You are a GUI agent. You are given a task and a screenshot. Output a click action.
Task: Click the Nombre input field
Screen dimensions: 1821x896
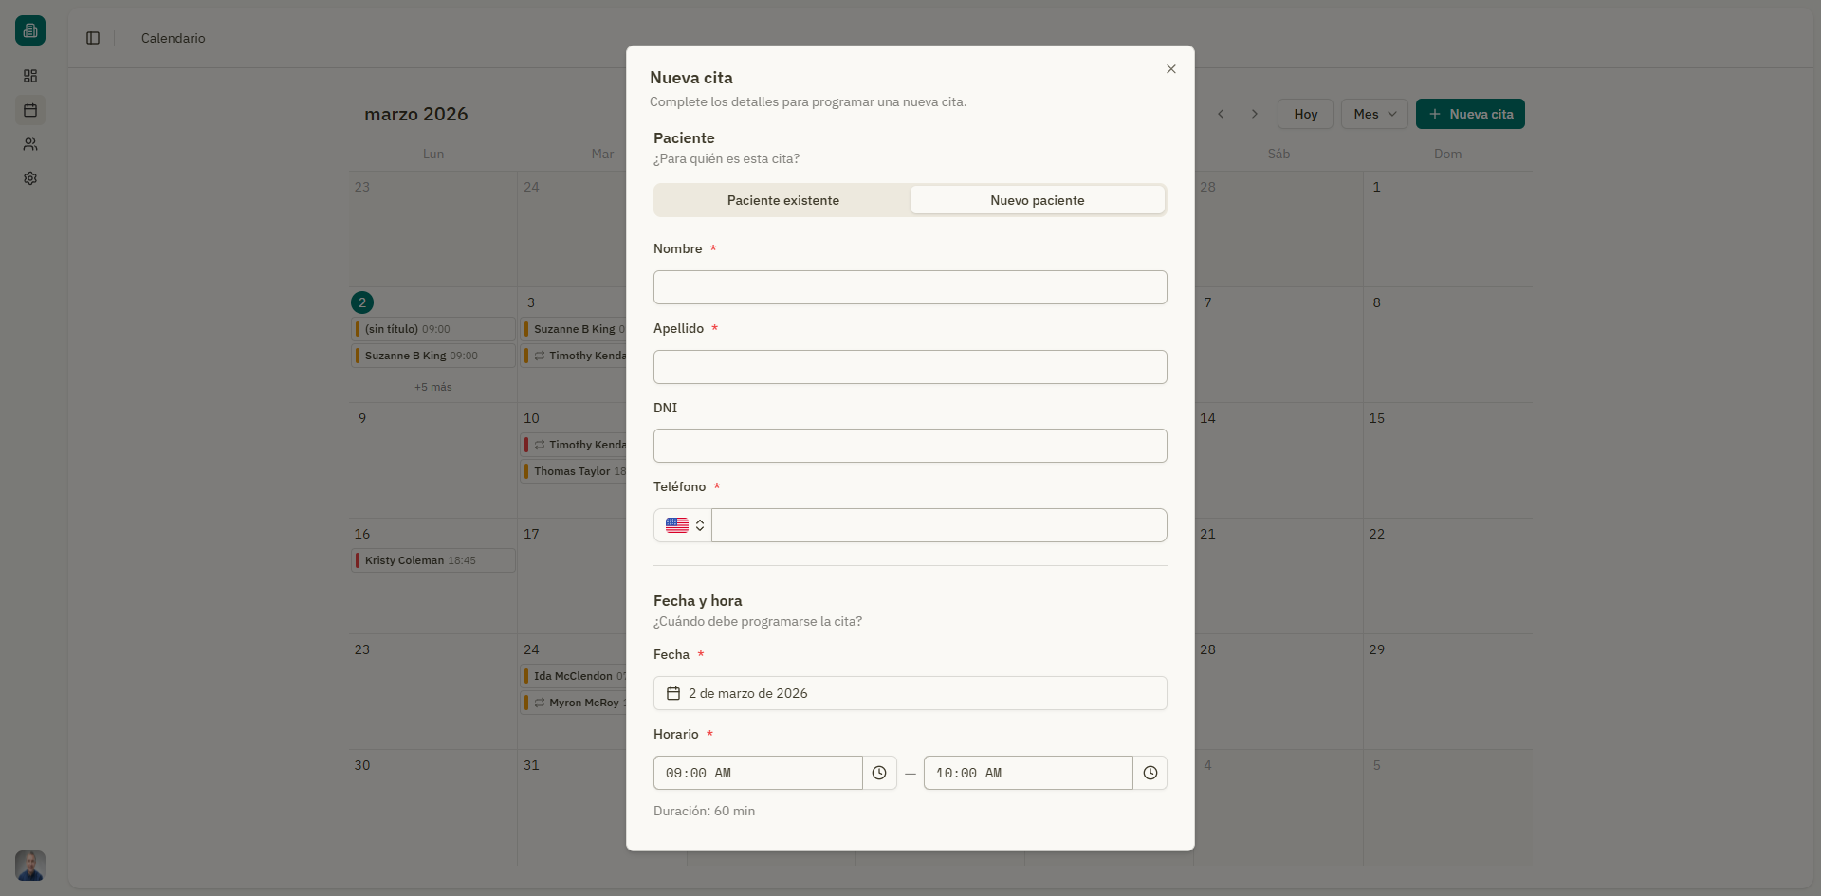[910, 287]
